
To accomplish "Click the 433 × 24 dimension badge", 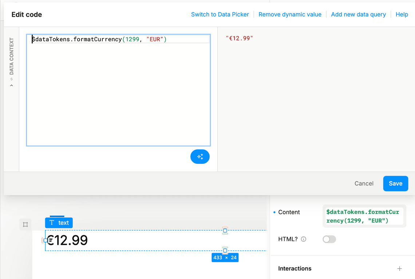I will (225, 257).
